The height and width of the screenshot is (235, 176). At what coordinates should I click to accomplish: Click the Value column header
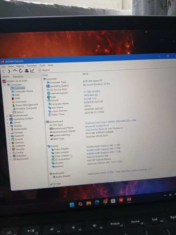(x=85, y=74)
